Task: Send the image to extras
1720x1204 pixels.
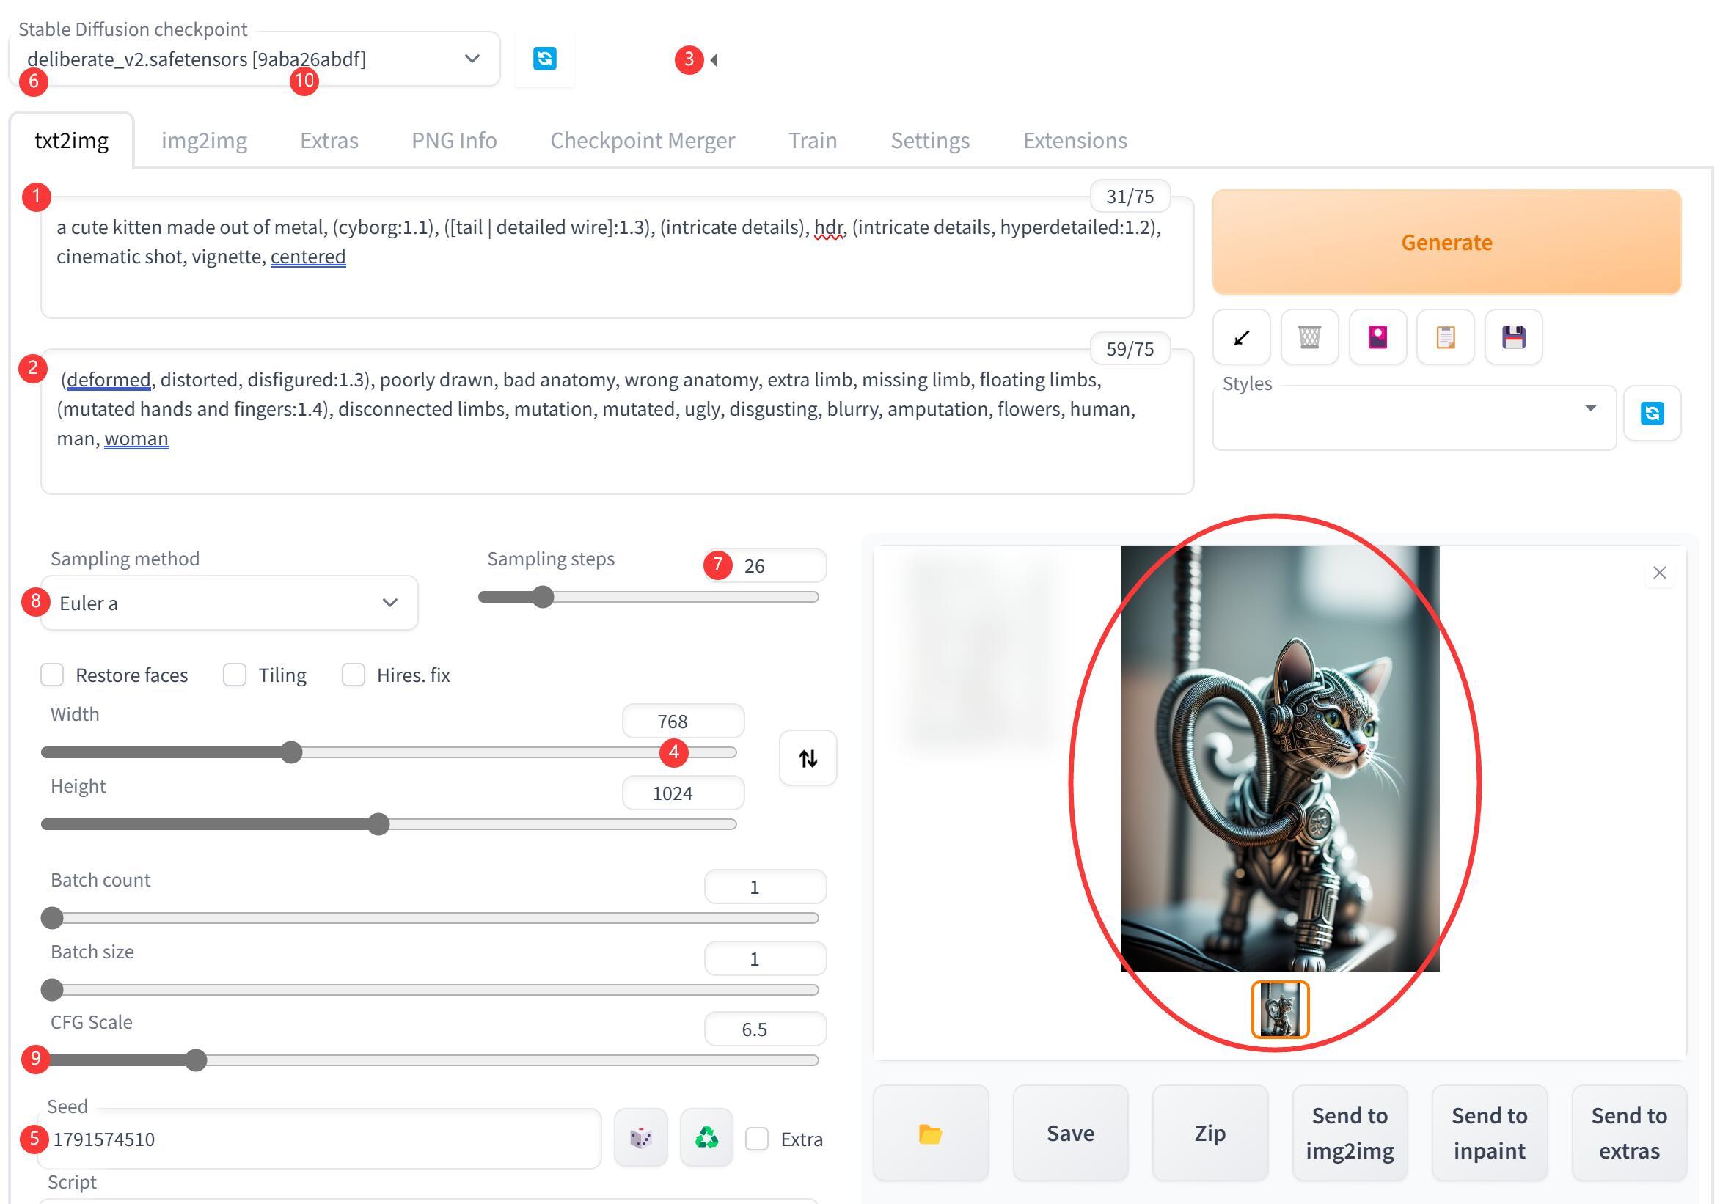Action: point(1629,1134)
